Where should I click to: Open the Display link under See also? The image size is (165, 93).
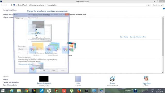pyautogui.click(x=6, y=79)
